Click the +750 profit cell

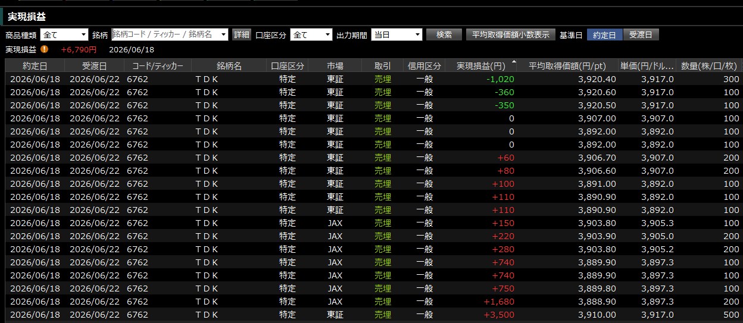503,288
